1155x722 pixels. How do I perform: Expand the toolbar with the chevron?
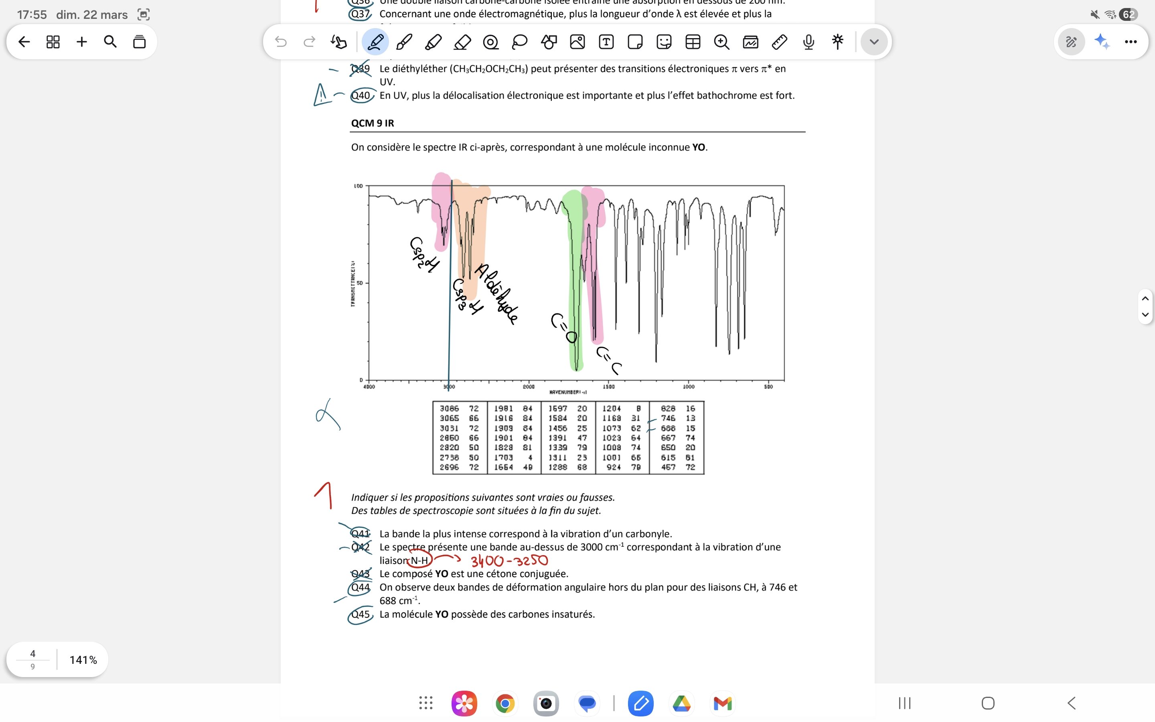point(874,42)
